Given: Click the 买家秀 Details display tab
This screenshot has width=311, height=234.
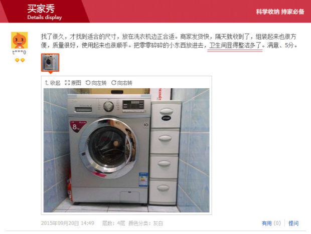Looking at the screenshot, I should (x=45, y=12).
